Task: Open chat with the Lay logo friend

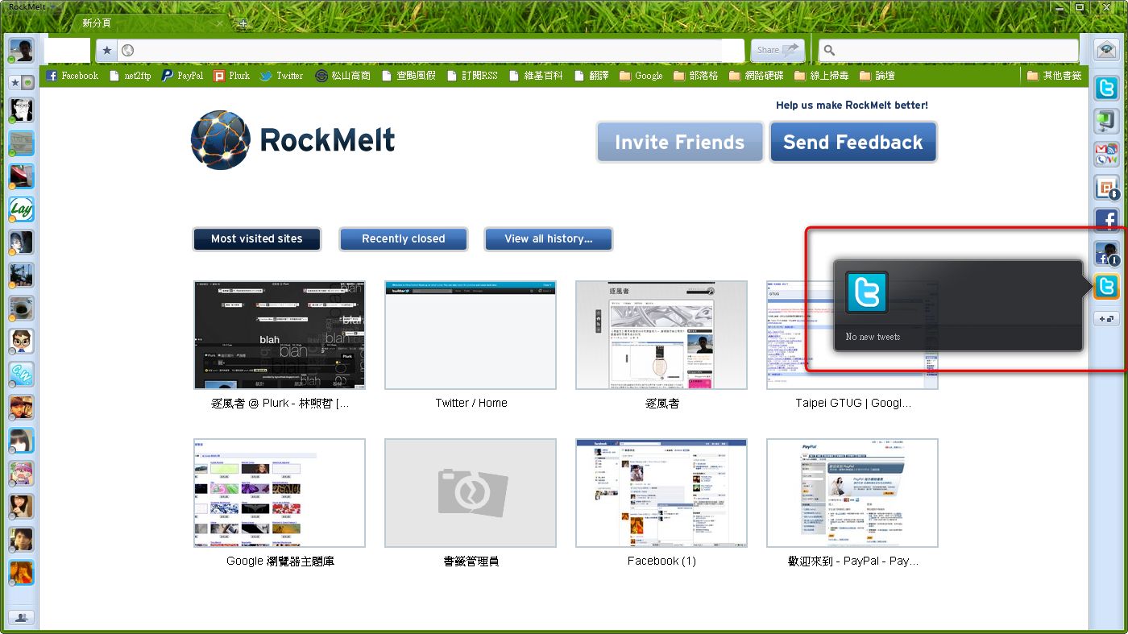Action: [21, 209]
